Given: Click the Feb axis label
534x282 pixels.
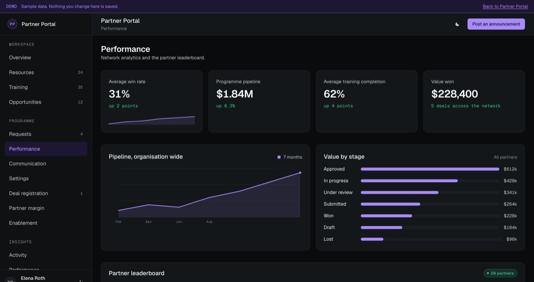Looking at the screenshot, I should [118, 222].
